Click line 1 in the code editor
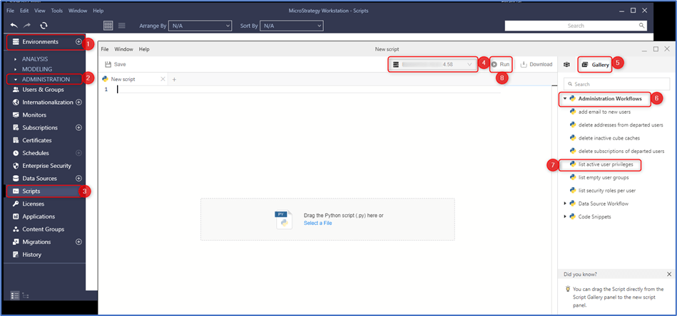The height and width of the screenshot is (316, 677). (x=309, y=90)
